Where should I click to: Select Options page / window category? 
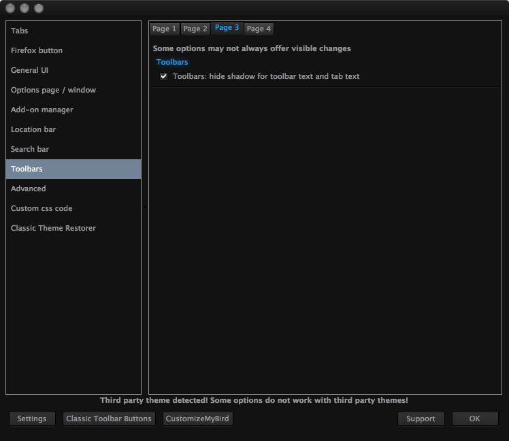coord(73,90)
